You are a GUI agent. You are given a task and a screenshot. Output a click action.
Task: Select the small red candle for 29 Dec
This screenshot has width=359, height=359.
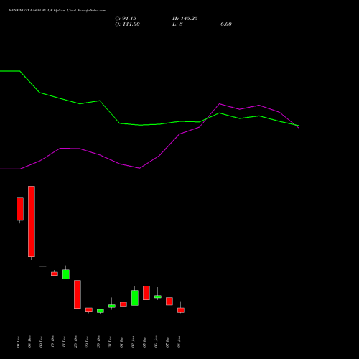click(x=89, y=309)
